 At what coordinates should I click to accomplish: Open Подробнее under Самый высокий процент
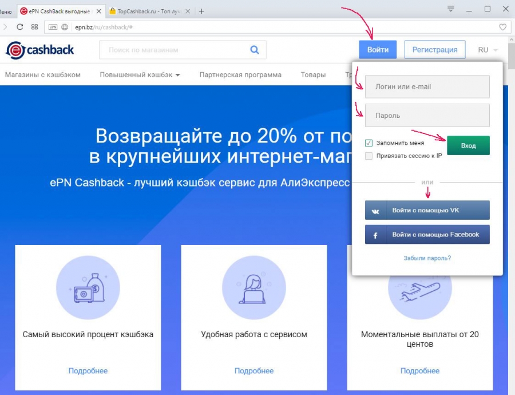pyautogui.click(x=88, y=371)
